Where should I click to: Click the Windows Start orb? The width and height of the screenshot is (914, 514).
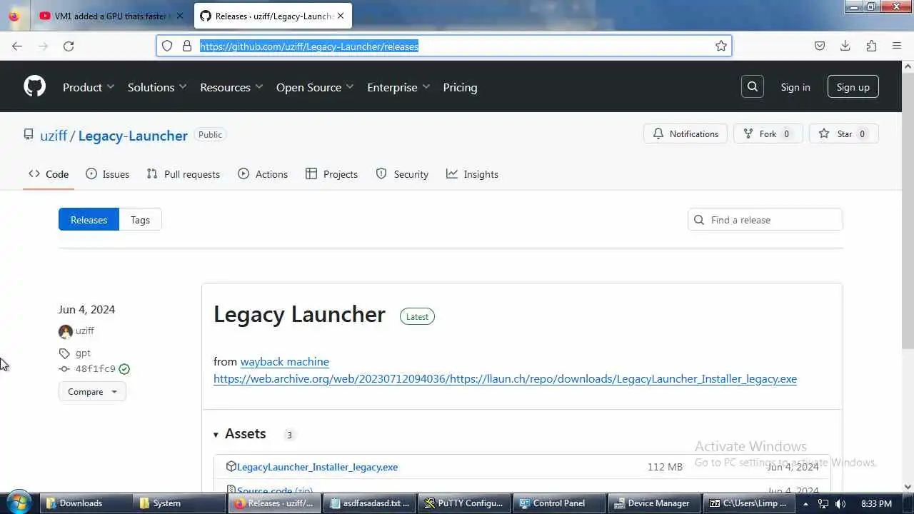19,503
